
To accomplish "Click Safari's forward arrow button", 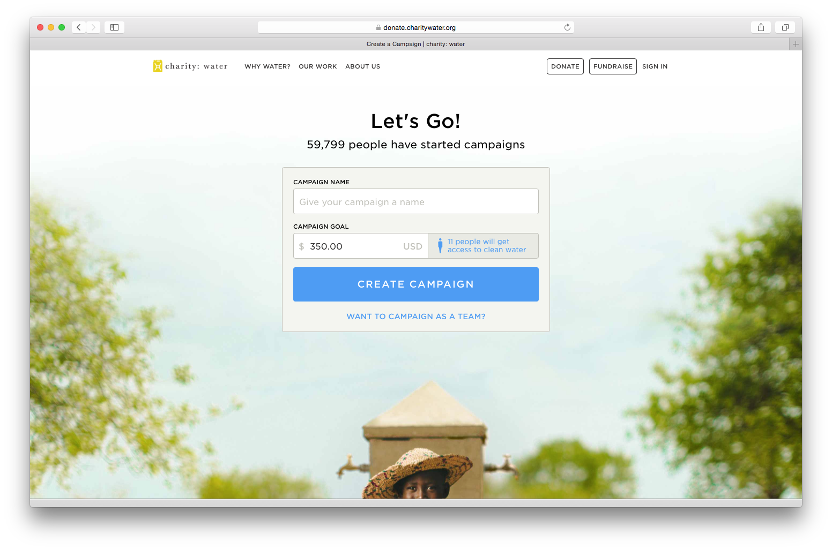I will pyautogui.click(x=93, y=27).
